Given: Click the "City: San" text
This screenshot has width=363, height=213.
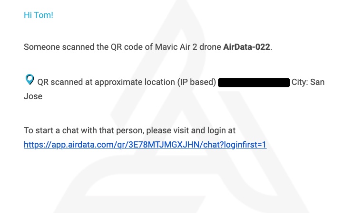Looking at the screenshot, I should click(x=308, y=82).
